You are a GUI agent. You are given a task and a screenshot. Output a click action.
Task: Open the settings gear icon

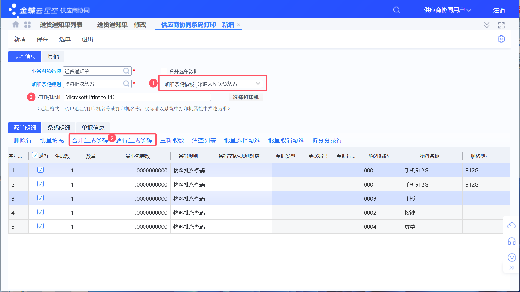pyautogui.click(x=501, y=39)
